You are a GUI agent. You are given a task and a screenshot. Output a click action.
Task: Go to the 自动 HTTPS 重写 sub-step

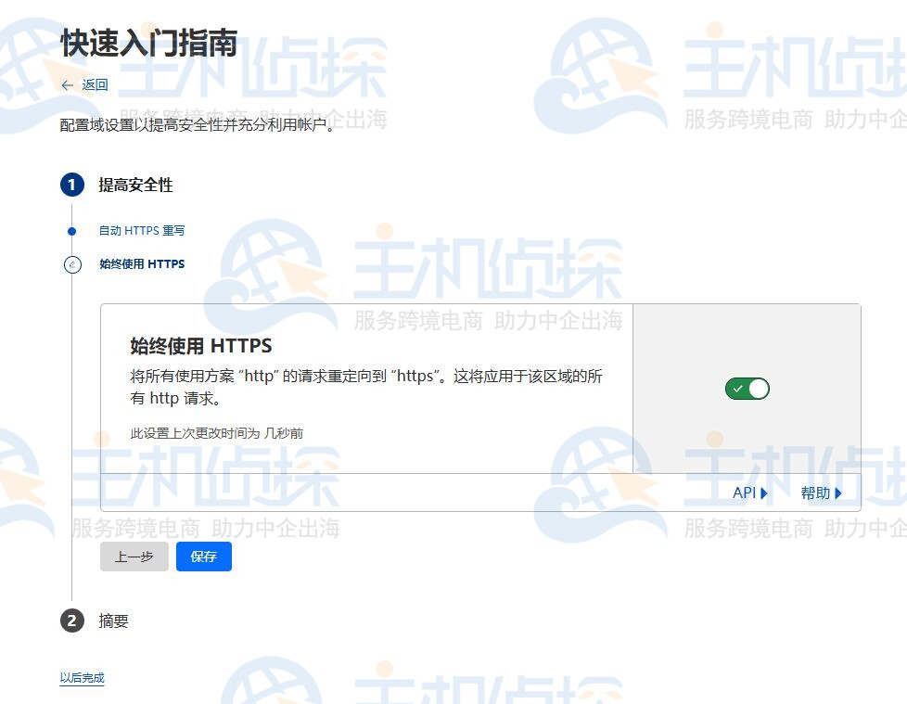[142, 231]
